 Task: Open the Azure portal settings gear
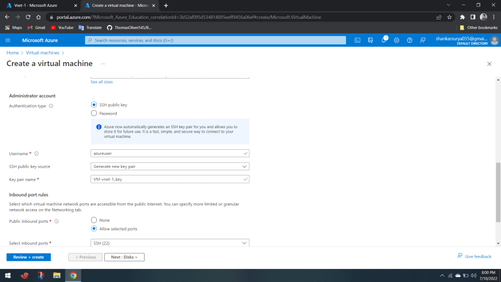(x=396, y=40)
